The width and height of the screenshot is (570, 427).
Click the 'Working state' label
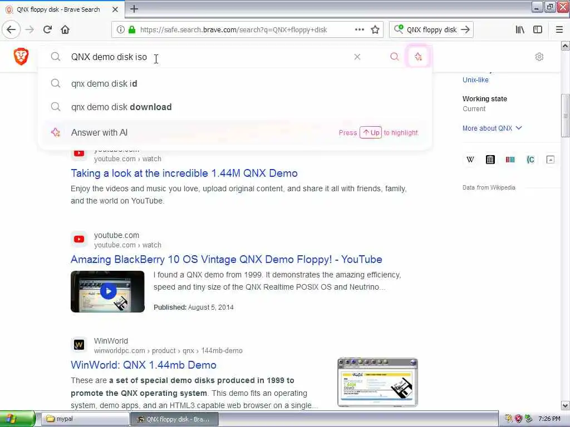click(x=485, y=99)
